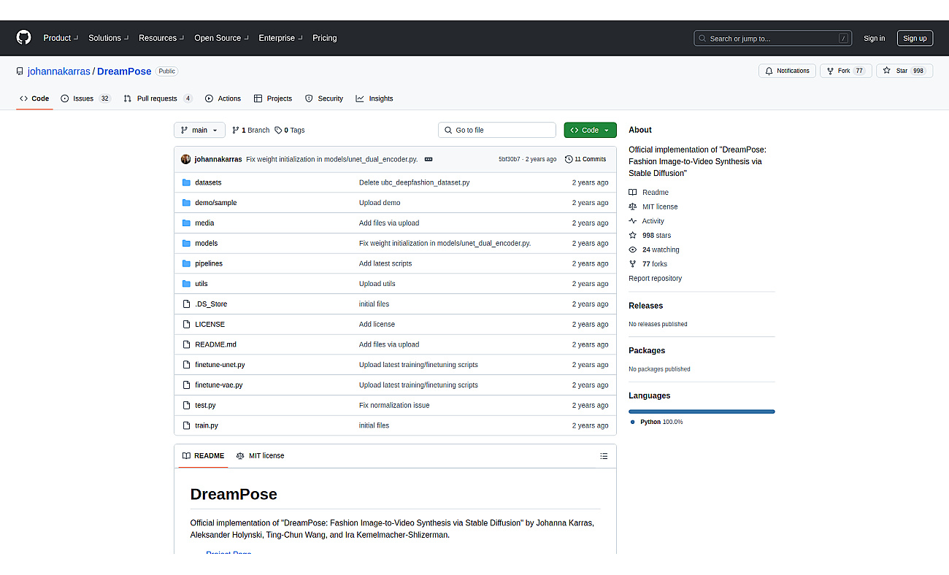Image resolution: width=949 pixels, height=575 pixels.
Task: Switch to the Insights tab
Action: pos(374,99)
